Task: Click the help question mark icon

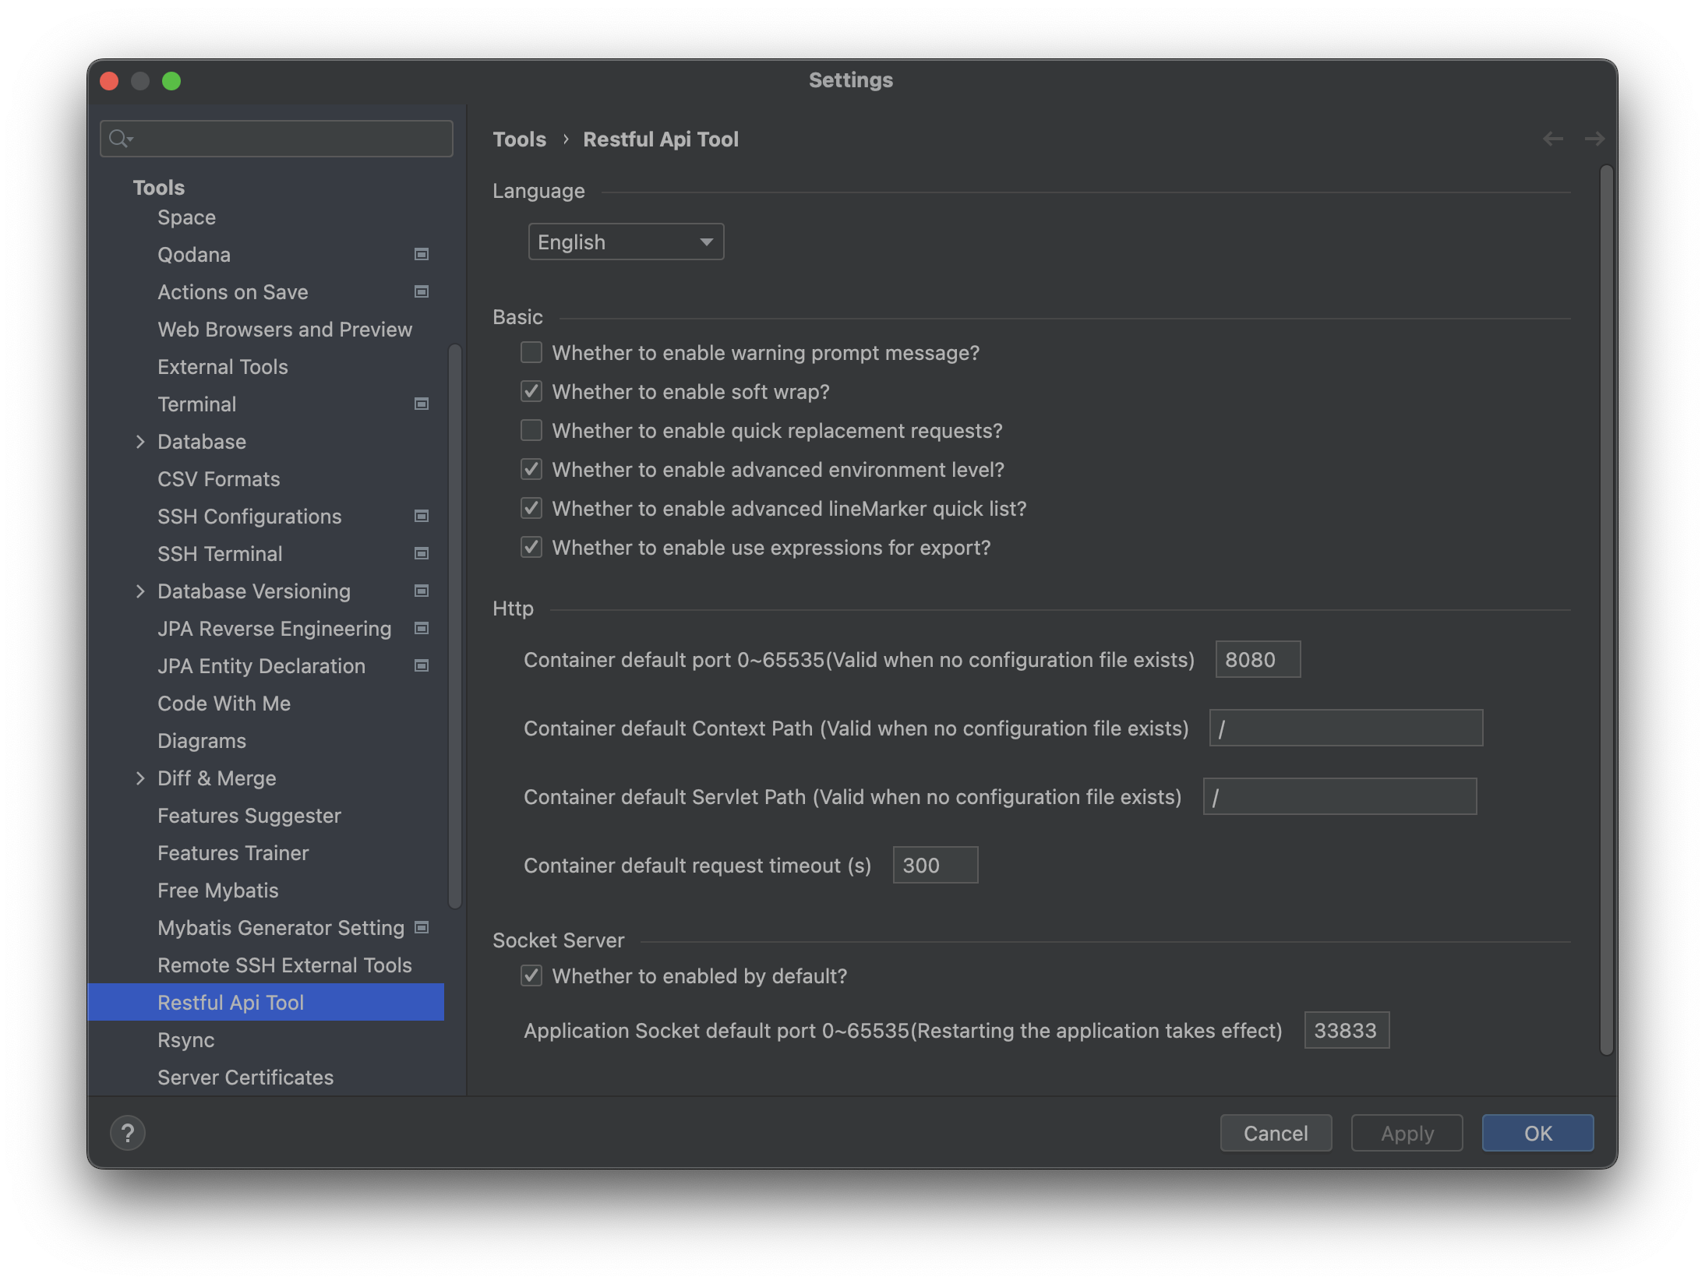Action: click(x=127, y=1133)
